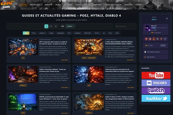Image resolution: width=173 pixels, height=115 pixels.
Task: Select the crossed swords badge
Action: pyautogui.click(x=161, y=39)
